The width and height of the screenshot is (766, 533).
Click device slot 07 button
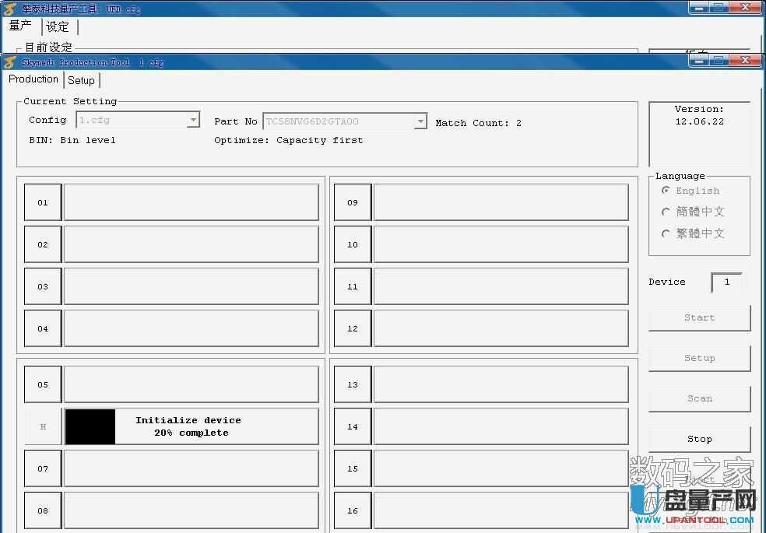tap(43, 468)
